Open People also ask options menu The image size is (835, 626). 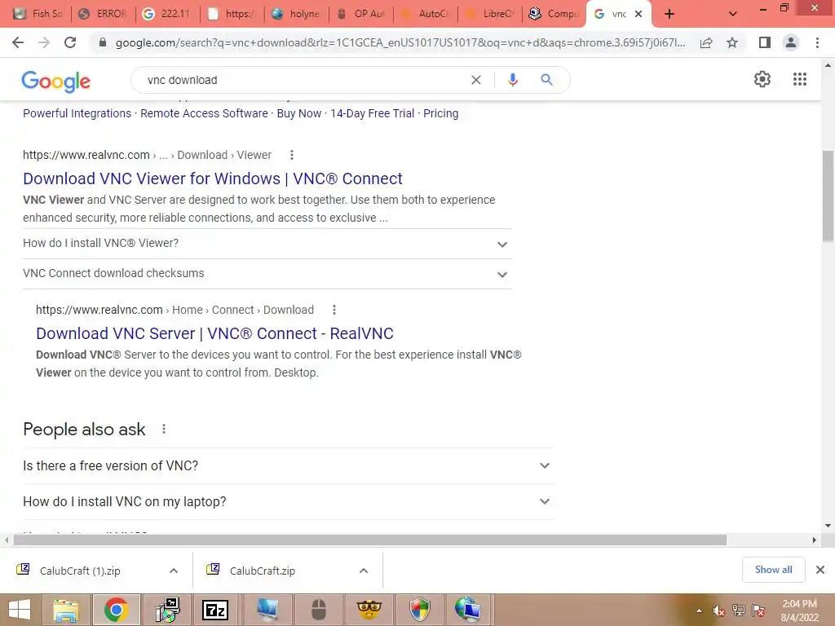[x=163, y=429]
